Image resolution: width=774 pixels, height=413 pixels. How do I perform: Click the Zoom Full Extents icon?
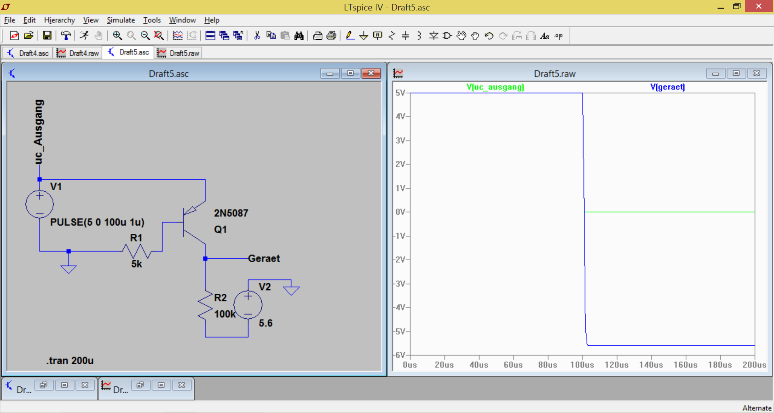point(159,36)
